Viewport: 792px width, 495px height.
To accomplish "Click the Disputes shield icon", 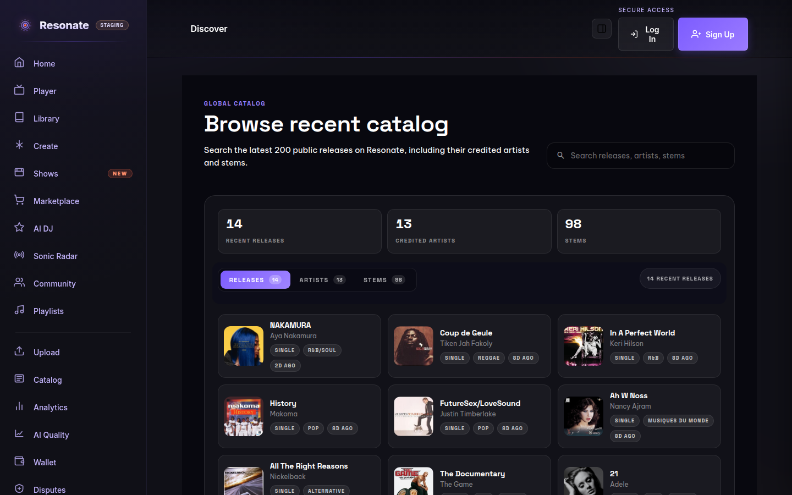I will 19,488.
